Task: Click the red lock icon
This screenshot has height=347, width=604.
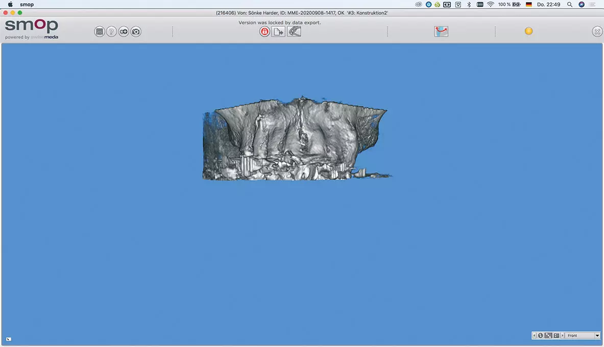Action: [264, 32]
